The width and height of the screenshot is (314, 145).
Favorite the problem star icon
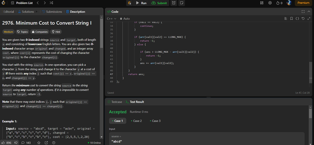coord(38,143)
